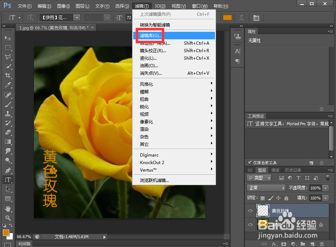Image resolution: width=336 pixels, height=247 pixels.
Task: Hide the background layer eye icon
Action: tap(250, 224)
